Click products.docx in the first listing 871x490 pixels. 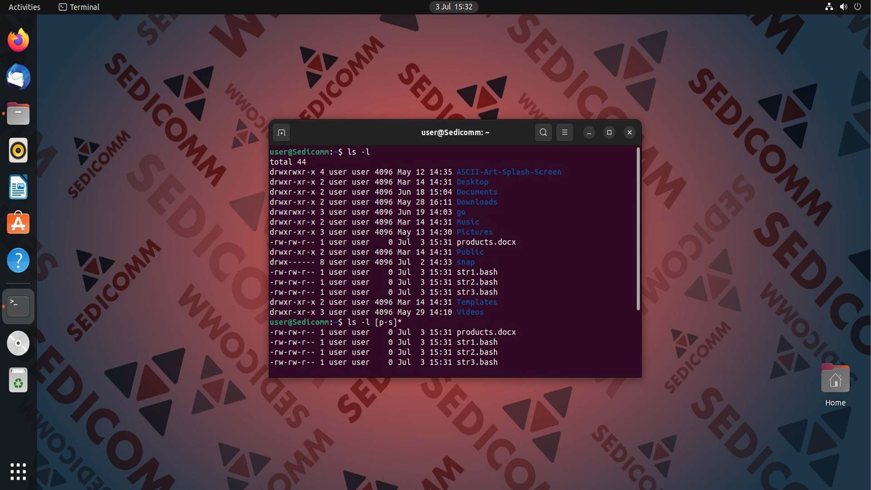click(486, 242)
